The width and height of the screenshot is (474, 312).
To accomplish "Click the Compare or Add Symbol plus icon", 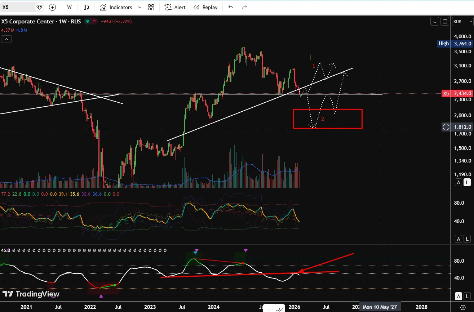I will click(52, 7).
